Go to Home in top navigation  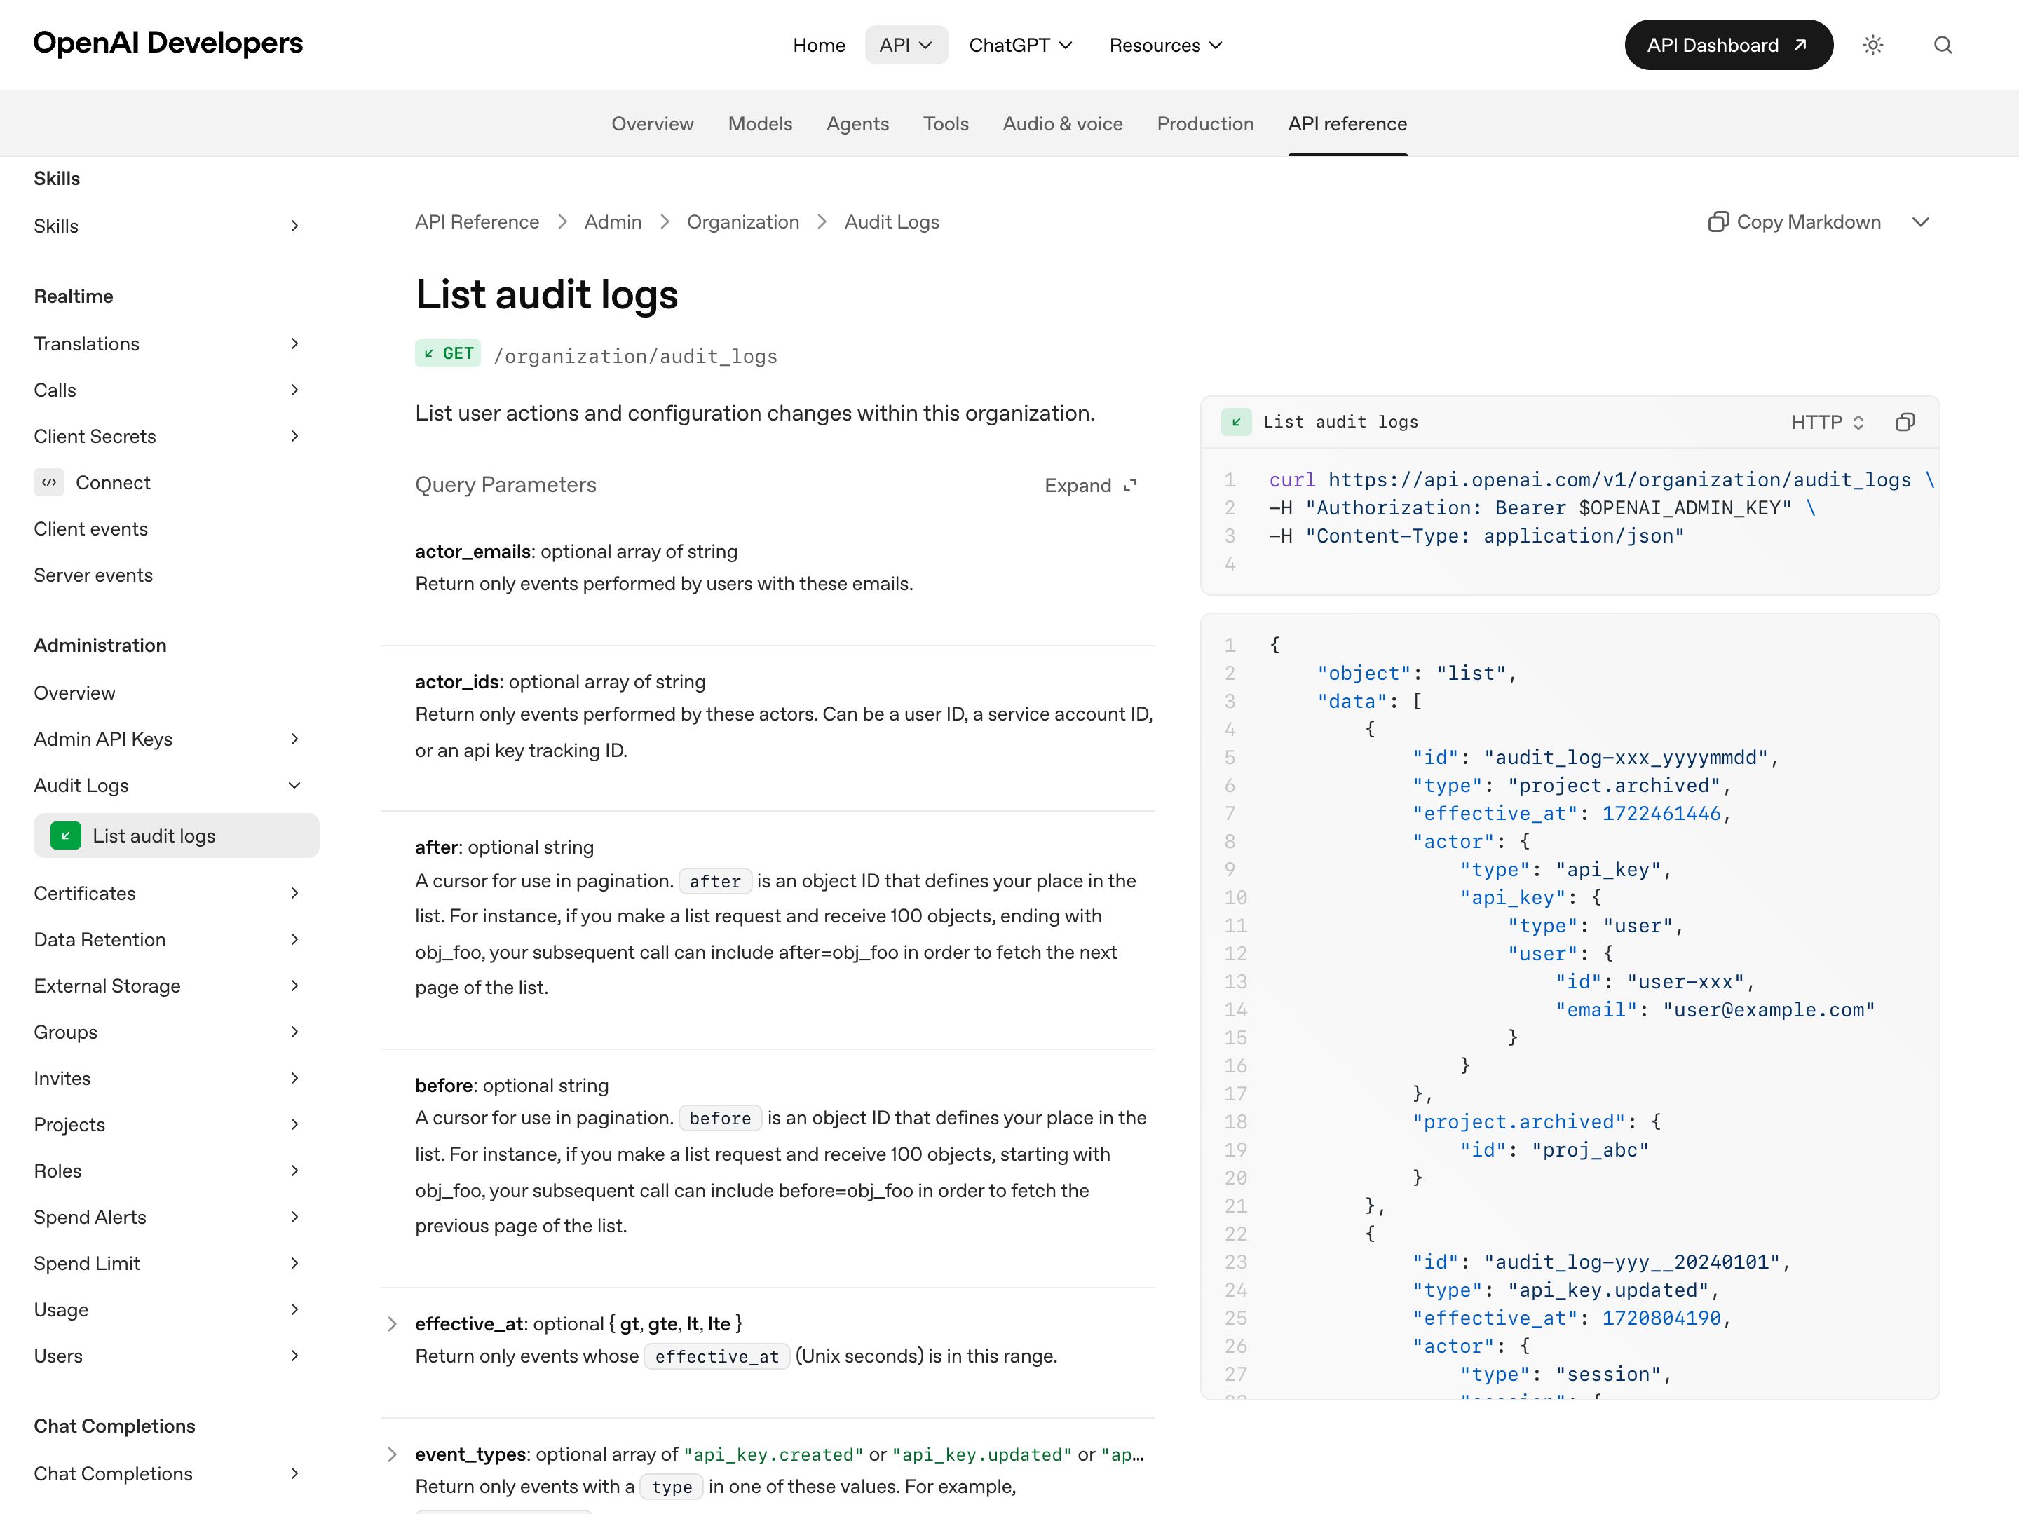819,45
